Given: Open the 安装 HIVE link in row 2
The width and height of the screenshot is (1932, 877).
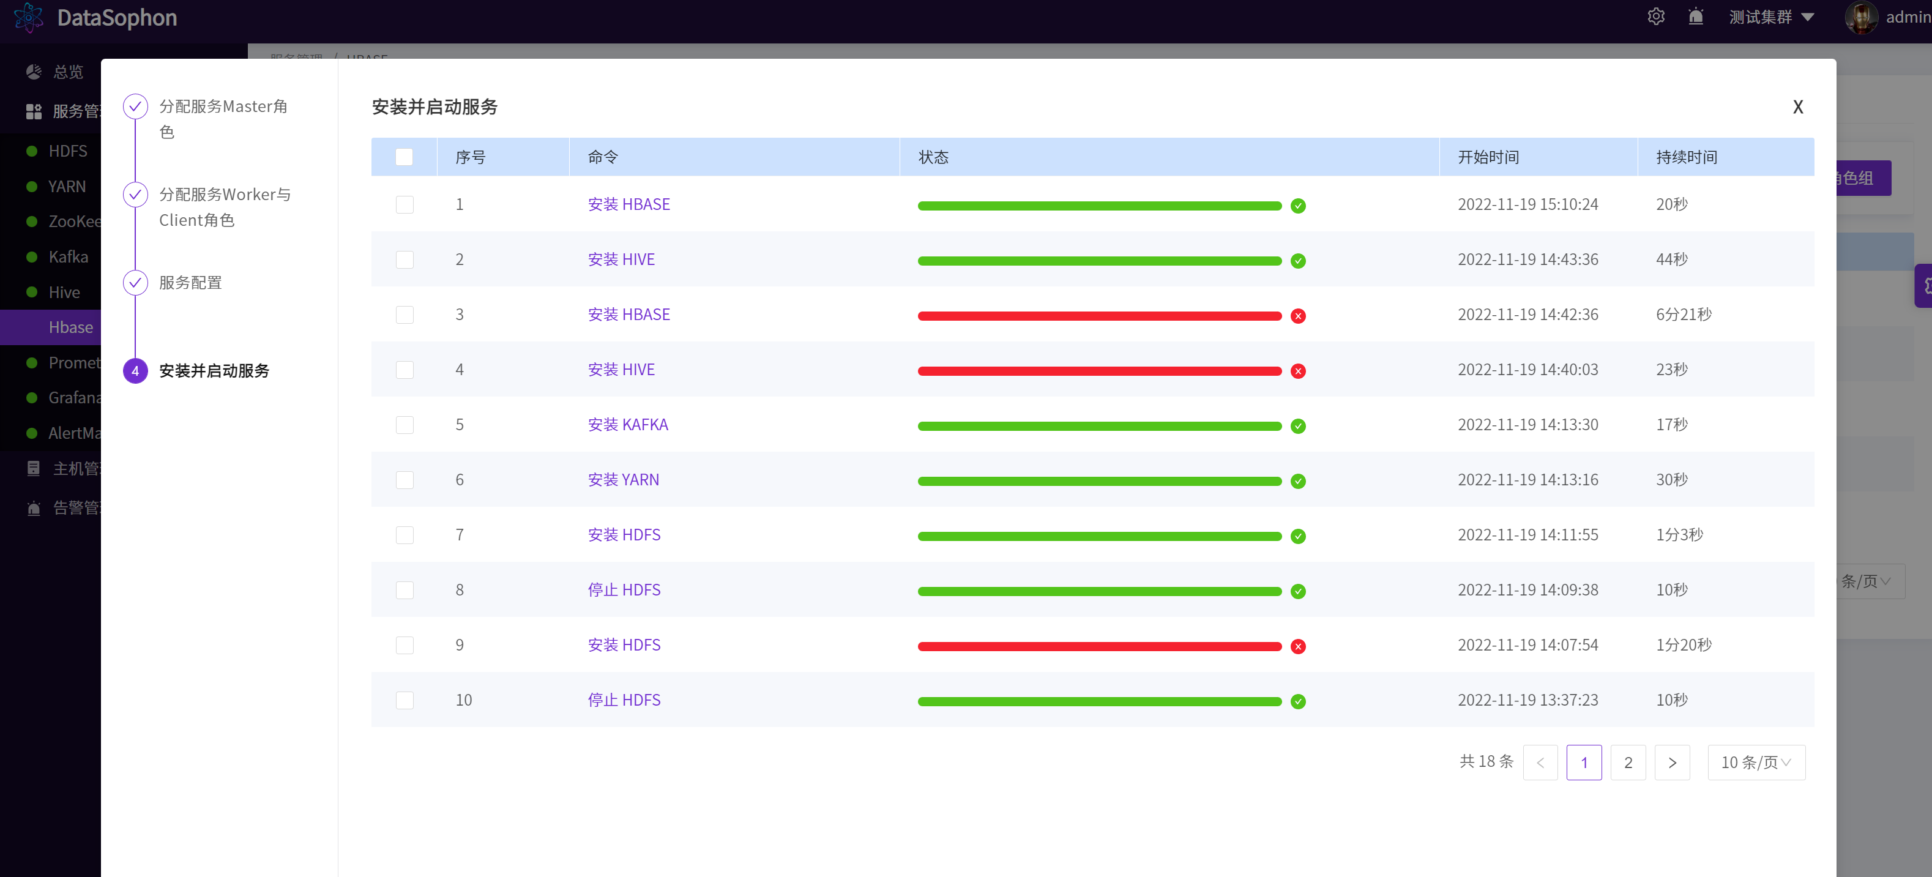Looking at the screenshot, I should (x=621, y=259).
